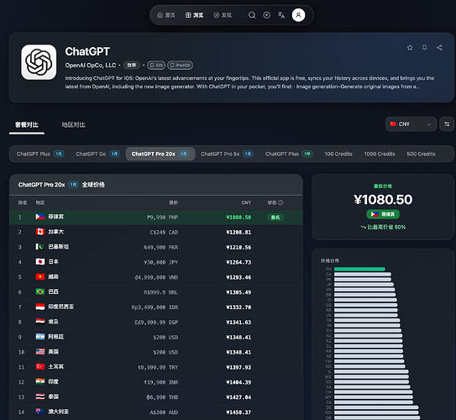Switch to the 地区对比 tab
The image size is (456, 420).
73,125
